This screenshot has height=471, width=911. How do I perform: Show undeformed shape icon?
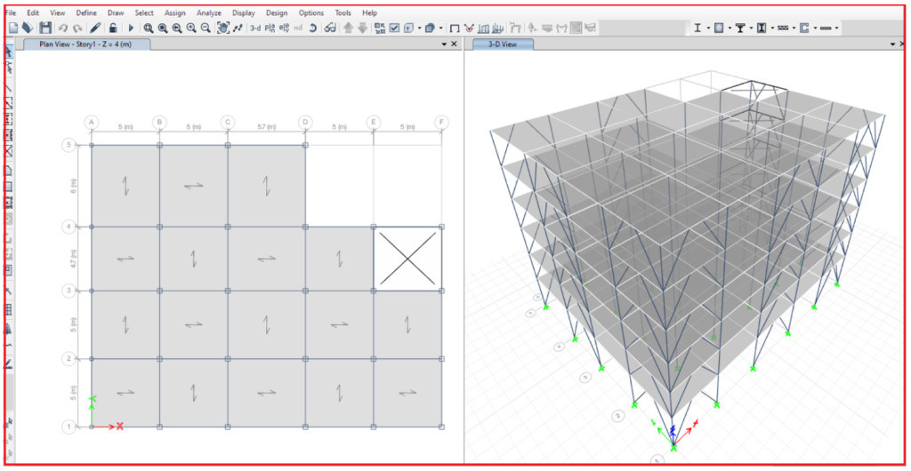coord(455,28)
